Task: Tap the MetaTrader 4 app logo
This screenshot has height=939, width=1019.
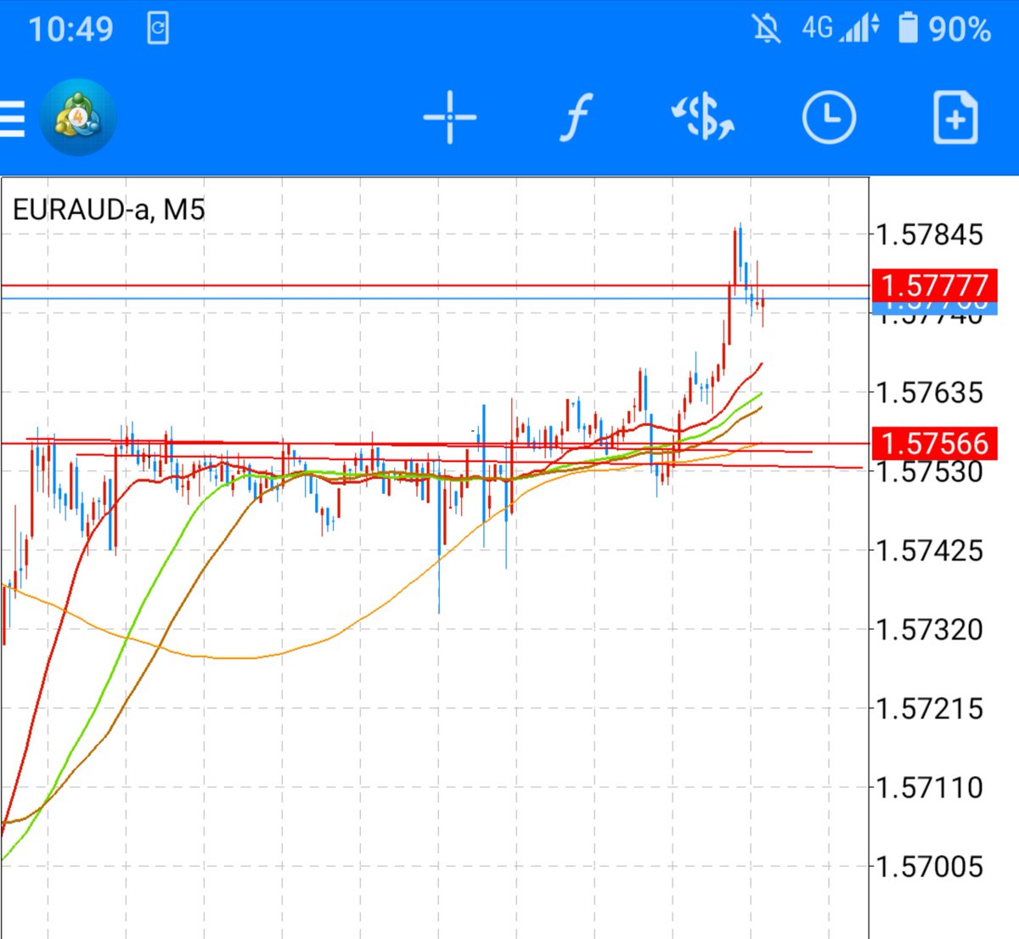Action: pyautogui.click(x=77, y=117)
